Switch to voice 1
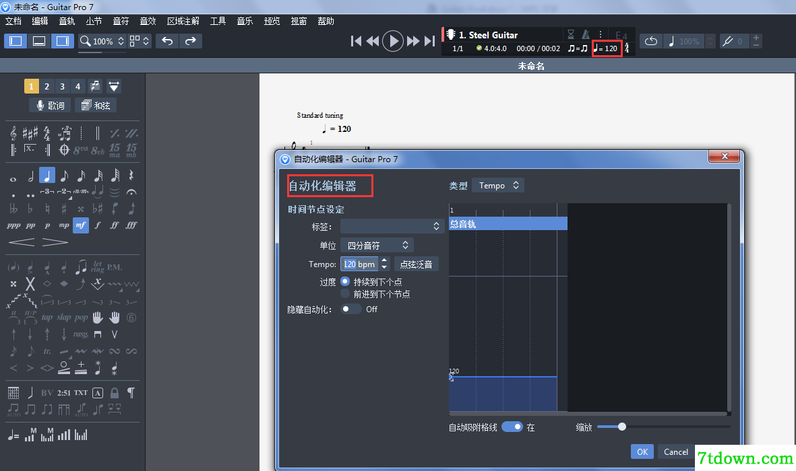This screenshot has width=796, height=471. coord(31,86)
